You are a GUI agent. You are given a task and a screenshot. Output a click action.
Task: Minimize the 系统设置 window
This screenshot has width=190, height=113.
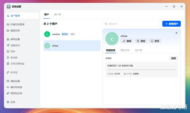pos(166,6)
